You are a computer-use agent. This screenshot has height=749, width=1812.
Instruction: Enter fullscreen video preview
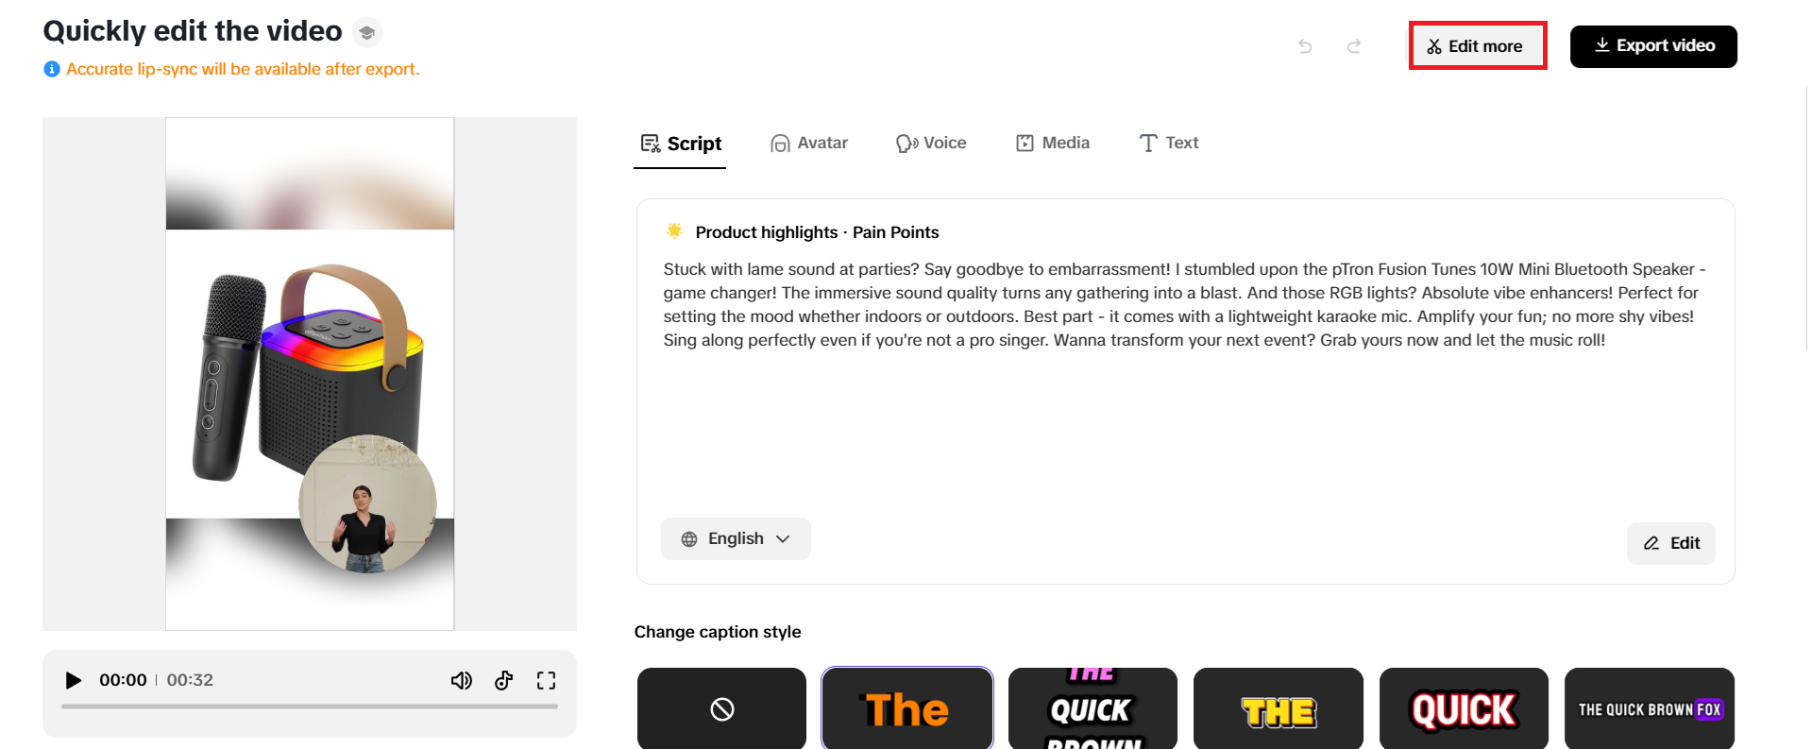pyautogui.click(x=546, y=681)
